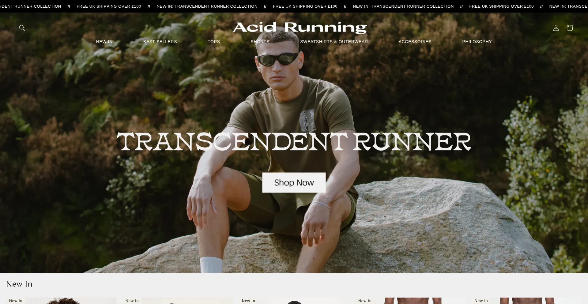Follow the centered New In Transcendent Runner Collection link
Image resolution: width=588 pixels, height=304 pixels.
point(207,6)
